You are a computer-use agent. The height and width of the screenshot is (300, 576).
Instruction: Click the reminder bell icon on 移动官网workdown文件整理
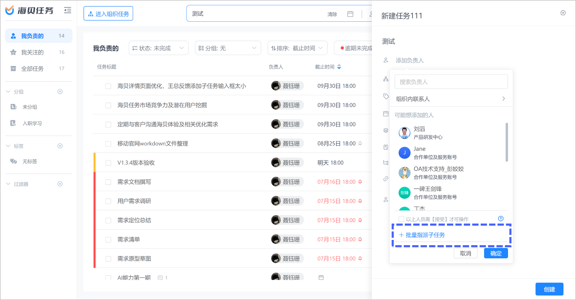360,143
